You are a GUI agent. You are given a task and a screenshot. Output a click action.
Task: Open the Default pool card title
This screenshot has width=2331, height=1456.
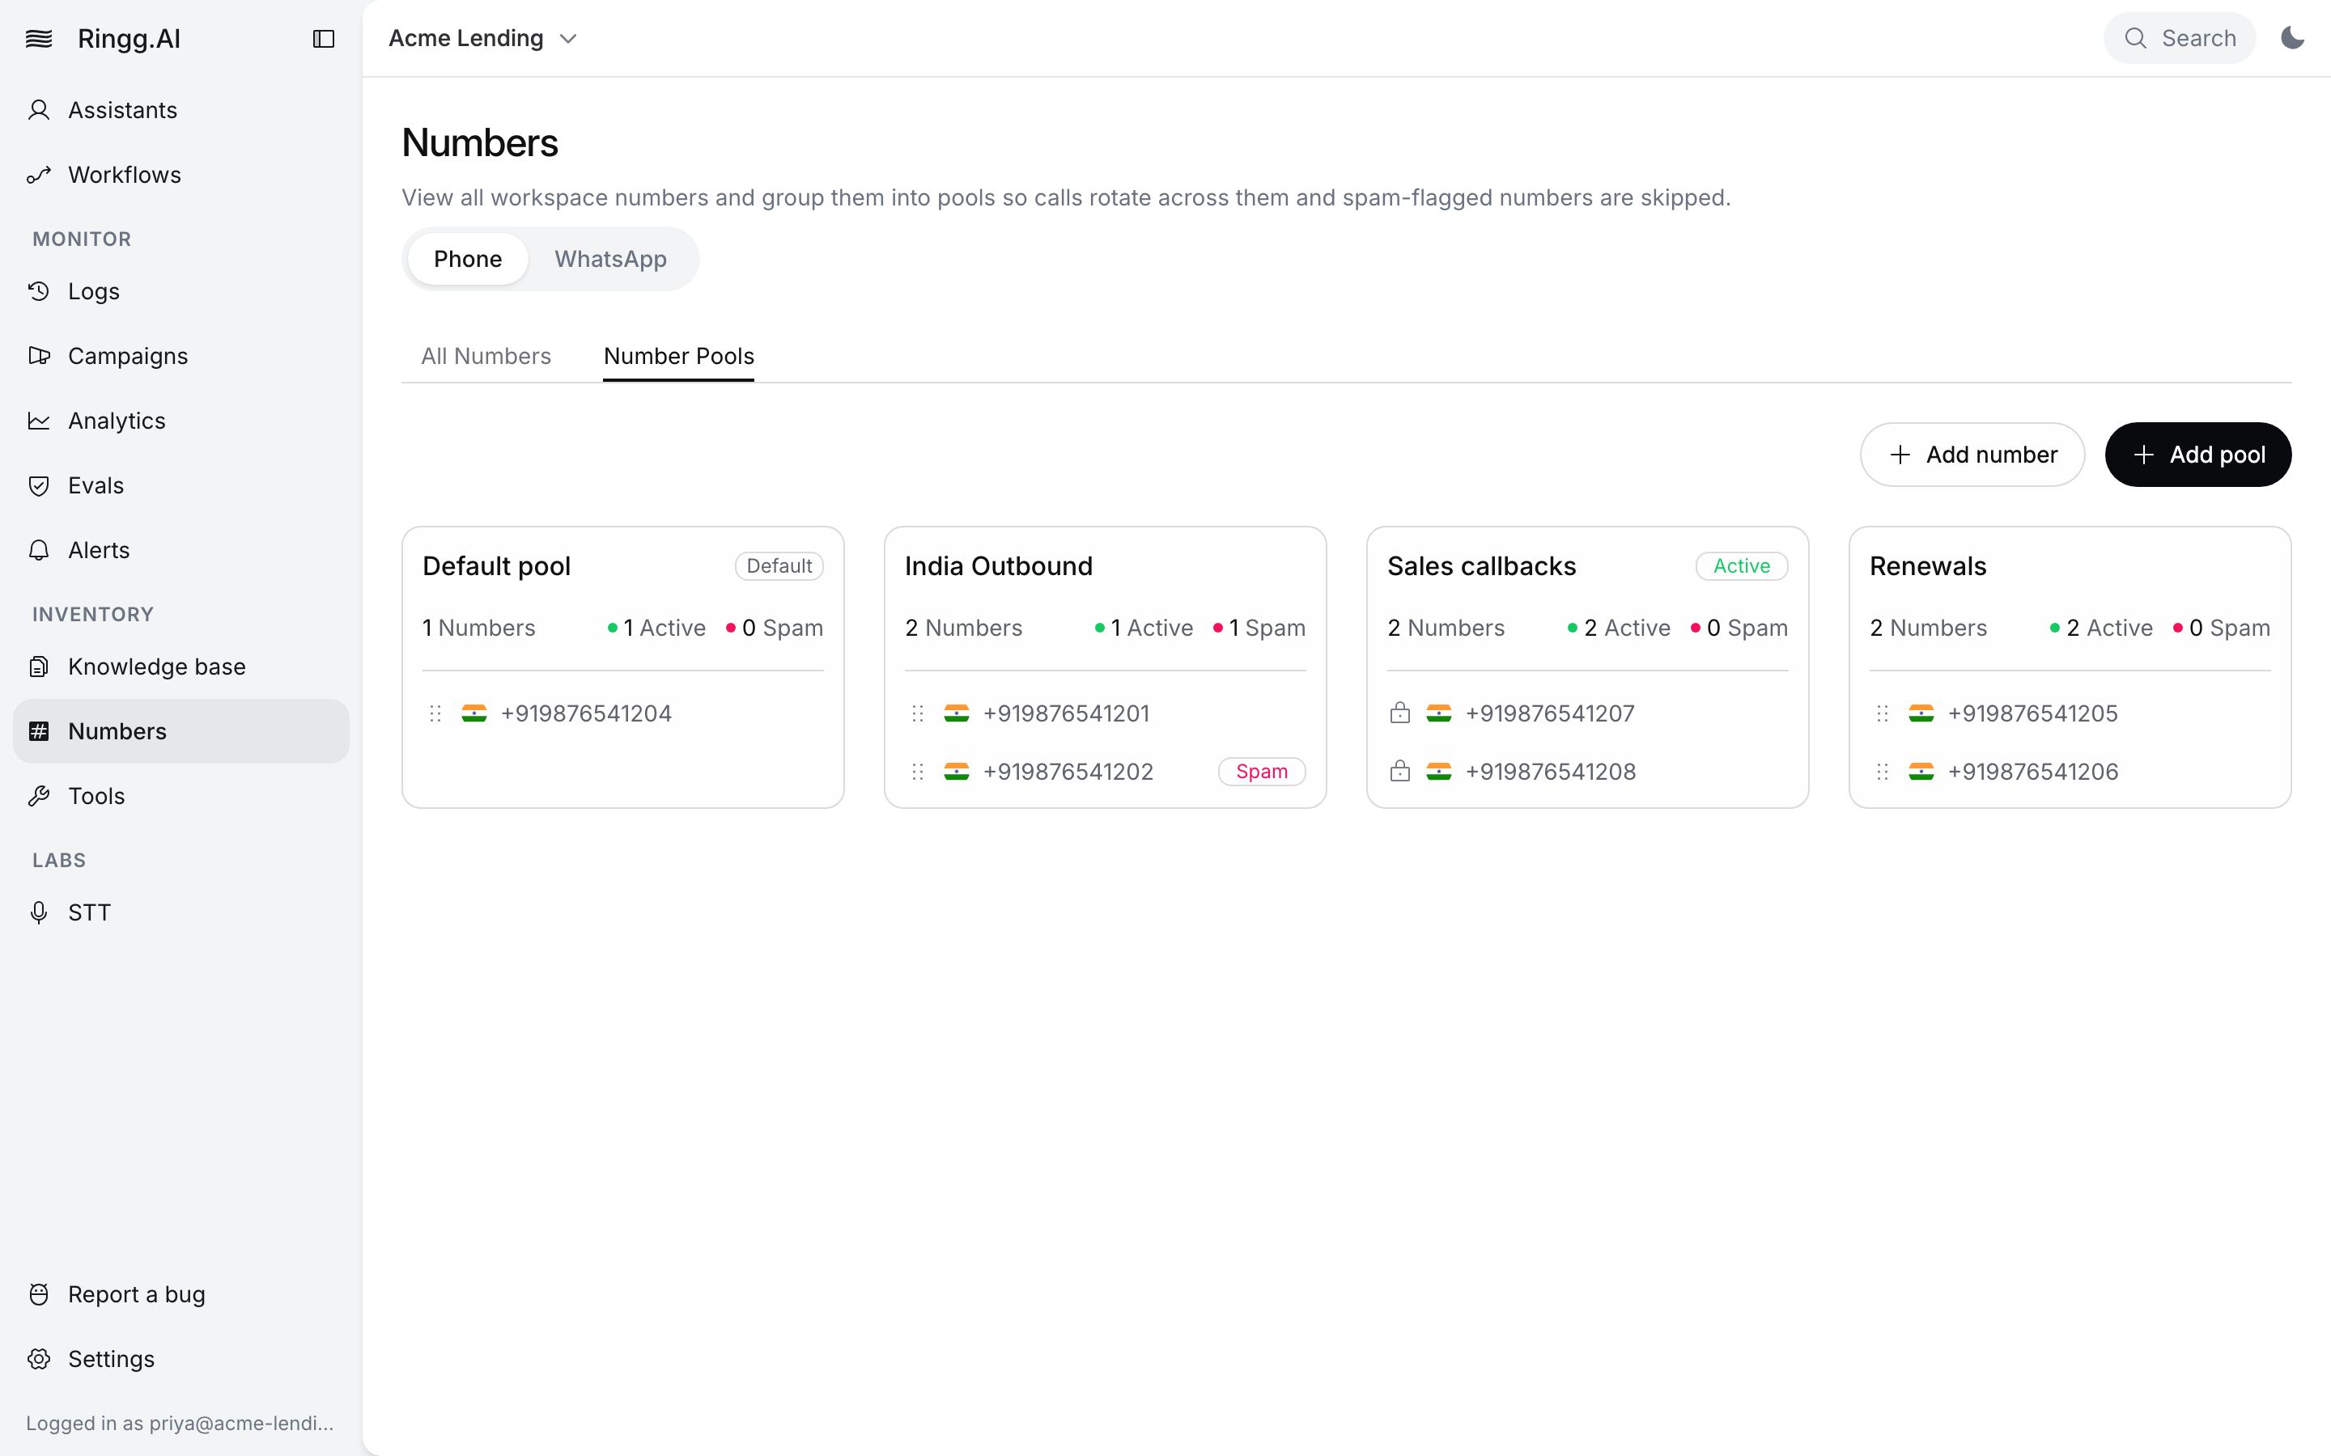point(496,566)
